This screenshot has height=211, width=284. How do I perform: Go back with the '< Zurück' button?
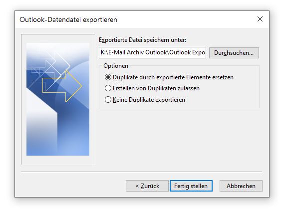[x=147, y=186]
